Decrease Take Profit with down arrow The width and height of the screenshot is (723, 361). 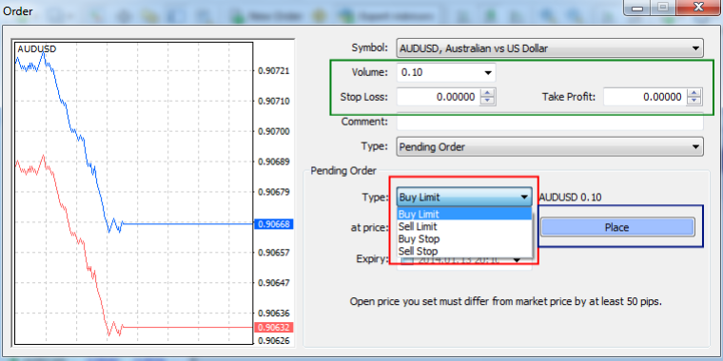(x=694, y=102)
